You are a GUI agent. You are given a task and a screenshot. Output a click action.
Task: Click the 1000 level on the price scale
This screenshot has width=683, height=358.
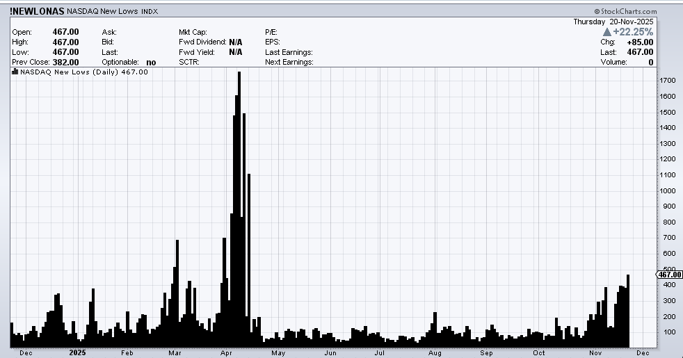click(x=667, y=190)
